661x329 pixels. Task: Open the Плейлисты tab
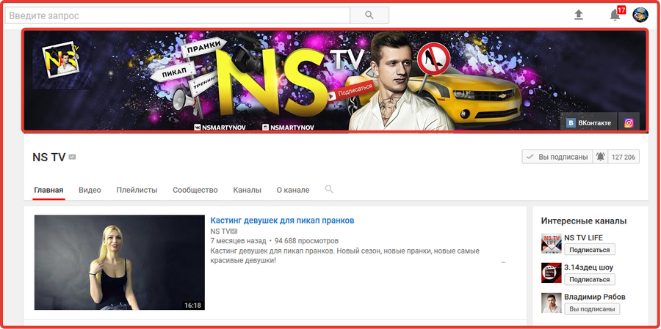click(x=137, y=191)
